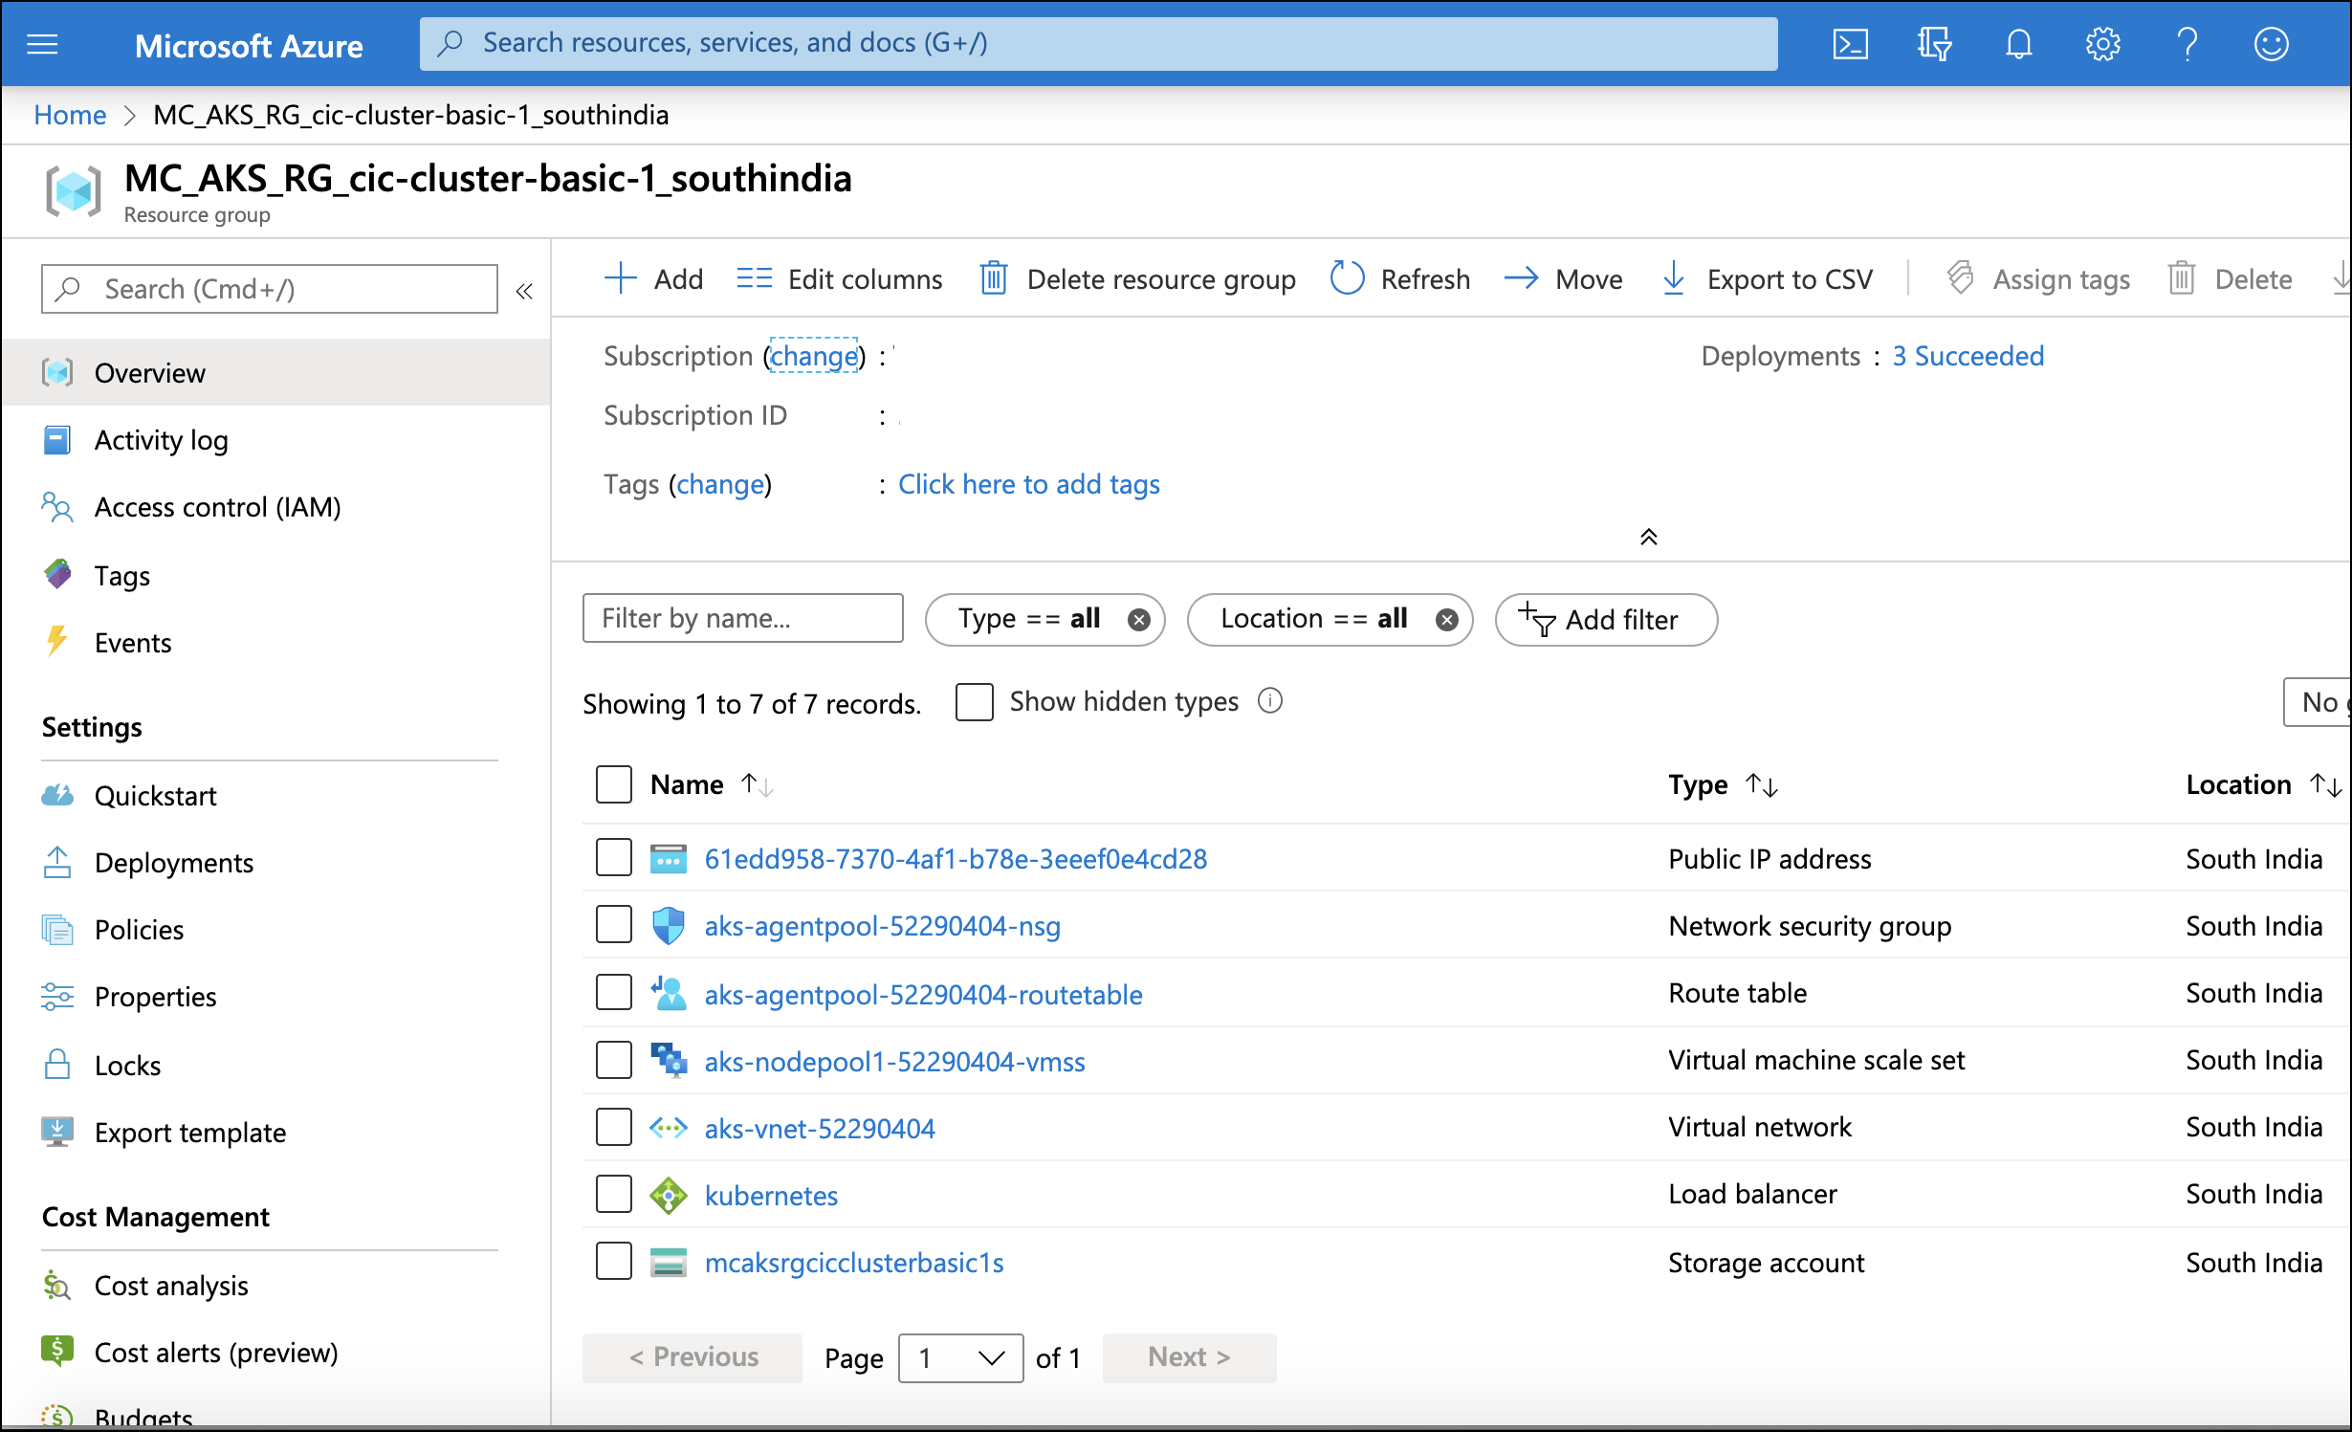
Task: Check the box for aks-agentpool-52290404-nsg
Action: (x=614, y=924)
